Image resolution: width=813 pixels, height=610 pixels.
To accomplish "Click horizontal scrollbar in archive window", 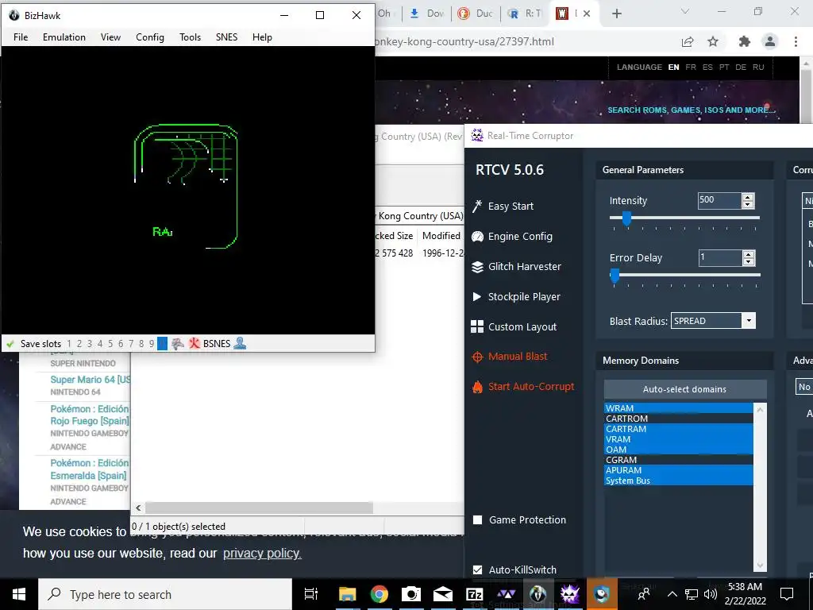I will tap(259, 508).
